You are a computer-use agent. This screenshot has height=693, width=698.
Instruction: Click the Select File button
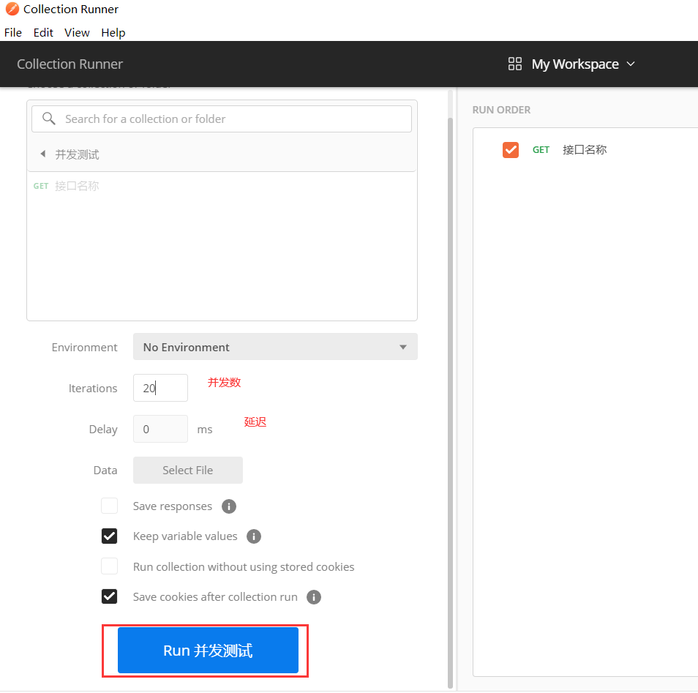[188, 470]
